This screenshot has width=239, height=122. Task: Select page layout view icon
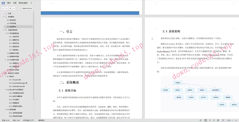tap(206, 120)
